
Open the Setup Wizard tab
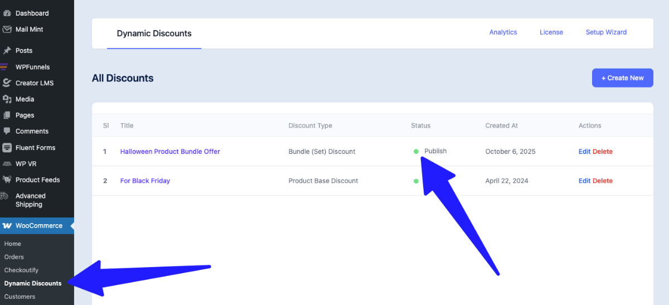coord(606,32)
